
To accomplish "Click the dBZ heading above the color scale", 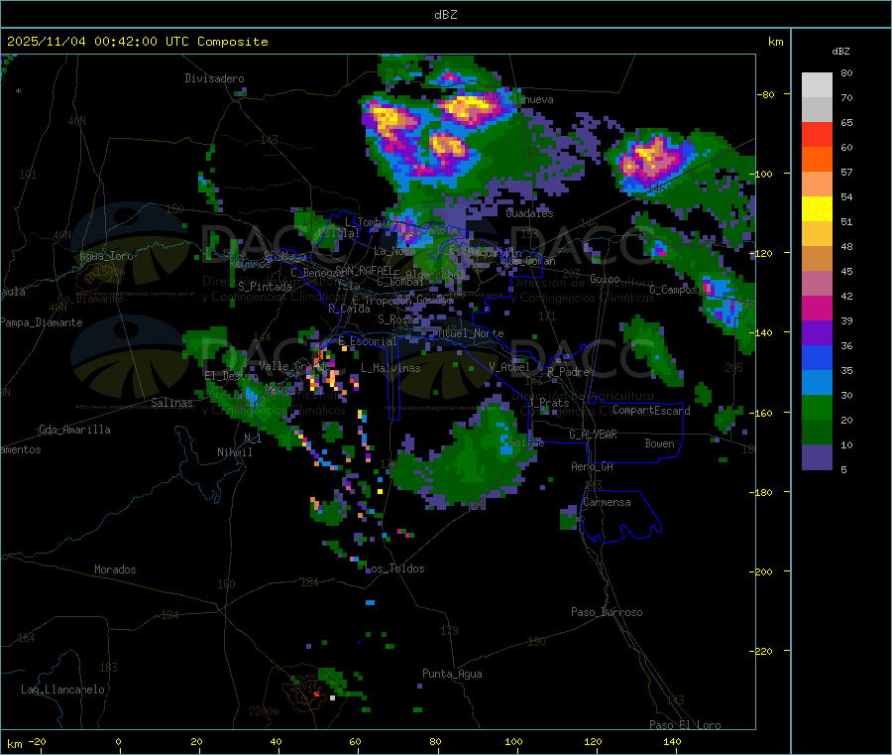I will (x=840, y=52).
